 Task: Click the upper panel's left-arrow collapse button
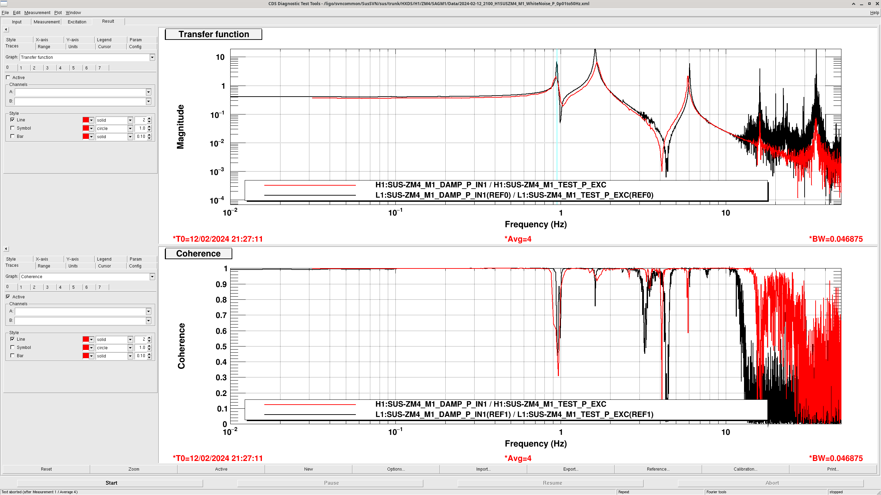click(x=6, y=30)
